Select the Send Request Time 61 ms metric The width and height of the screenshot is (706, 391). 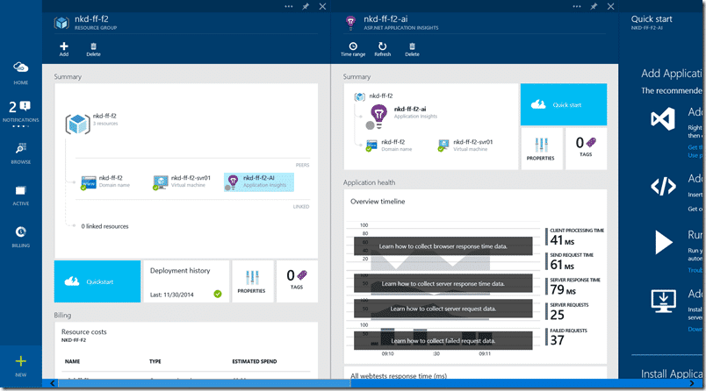tap(570, 261)
